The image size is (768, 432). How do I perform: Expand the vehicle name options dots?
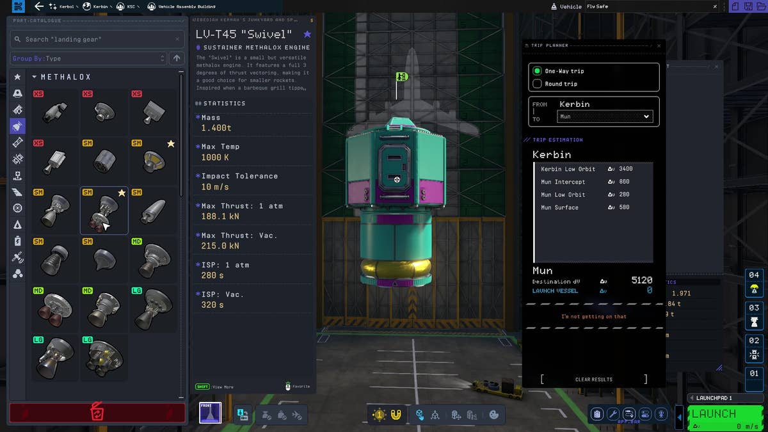(723, 6)
